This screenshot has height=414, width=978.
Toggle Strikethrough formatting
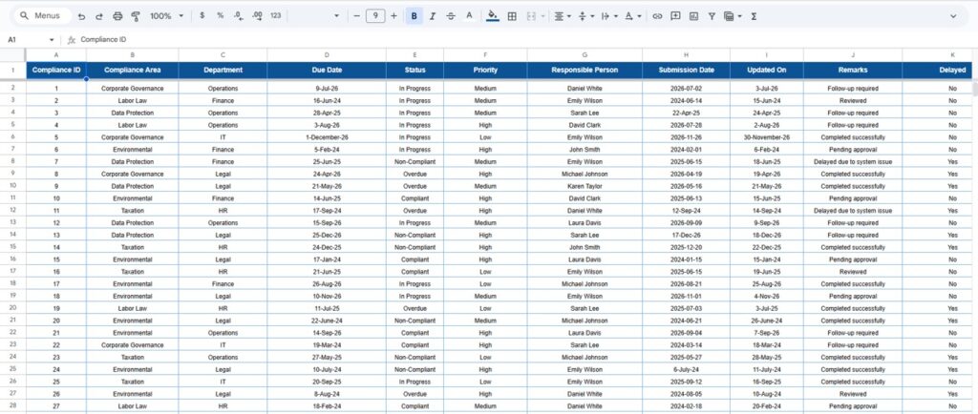point(451,16)
